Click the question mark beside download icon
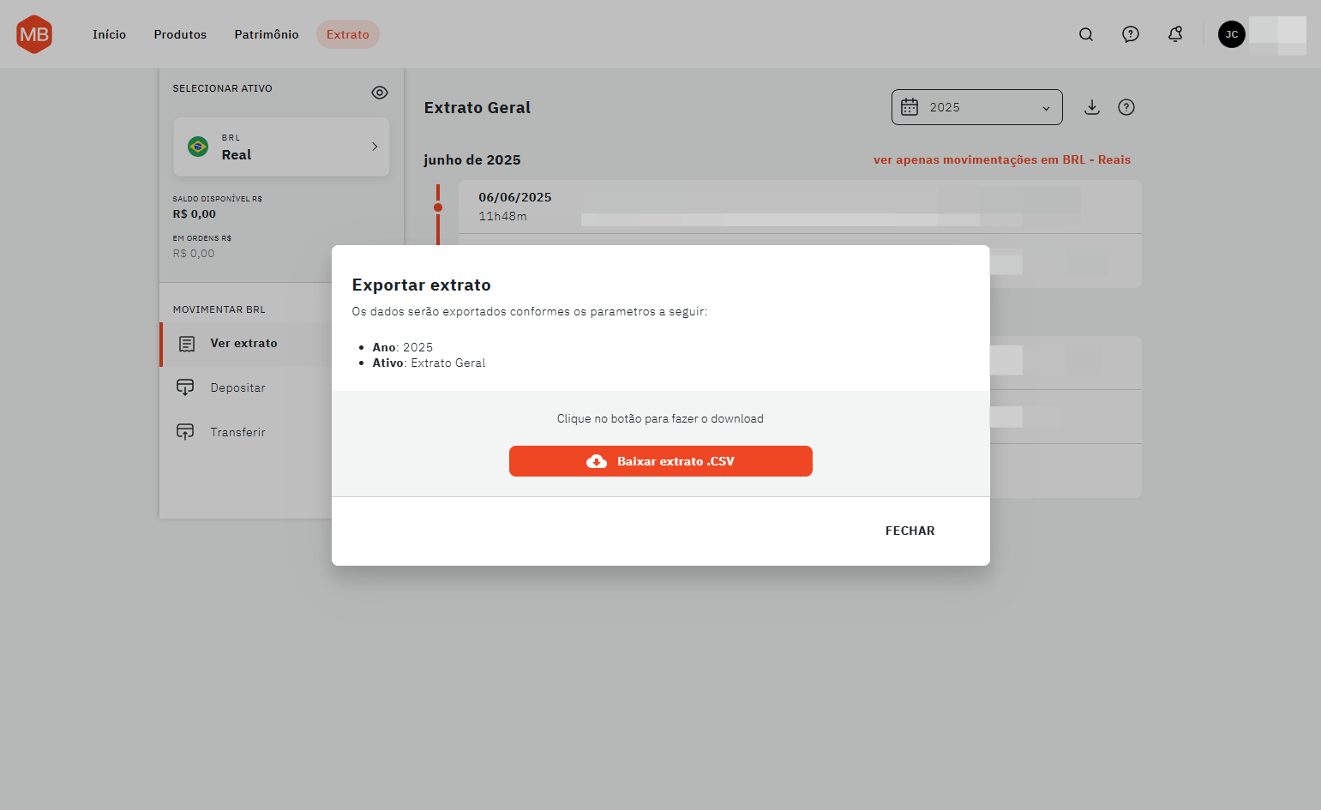The height and width of the screenshot is (810, 1321). click(x=1126, y=107)
